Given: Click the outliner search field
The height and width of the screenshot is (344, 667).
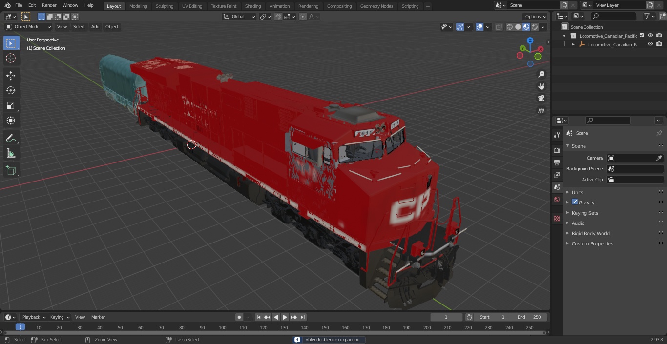Looking at the screenshot, I should (x=613, y=16).
